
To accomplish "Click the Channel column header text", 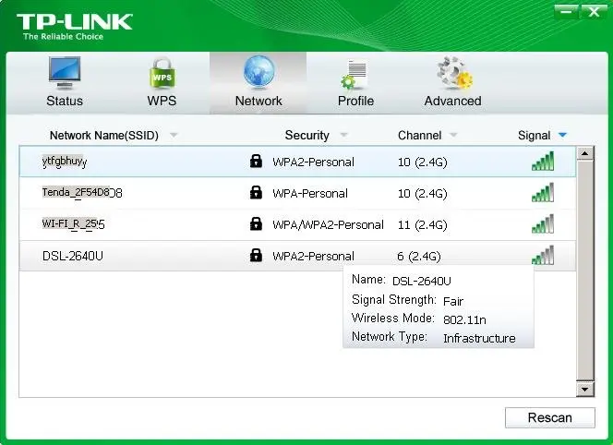I will pos(419,136).
